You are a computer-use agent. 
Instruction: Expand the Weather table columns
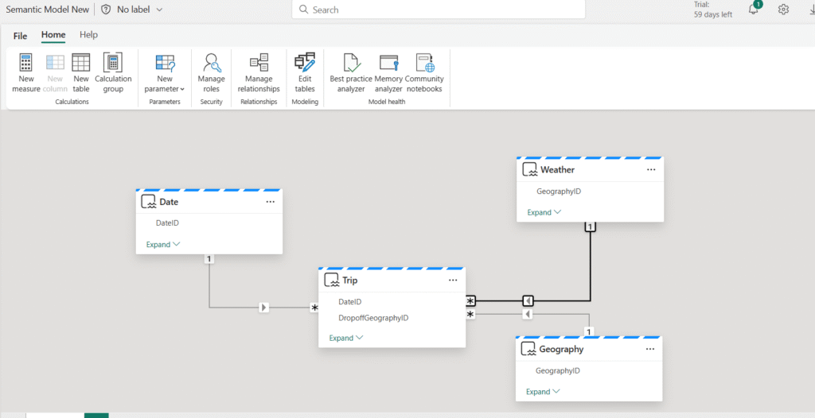pyautogui.click(x=544, y=212)
